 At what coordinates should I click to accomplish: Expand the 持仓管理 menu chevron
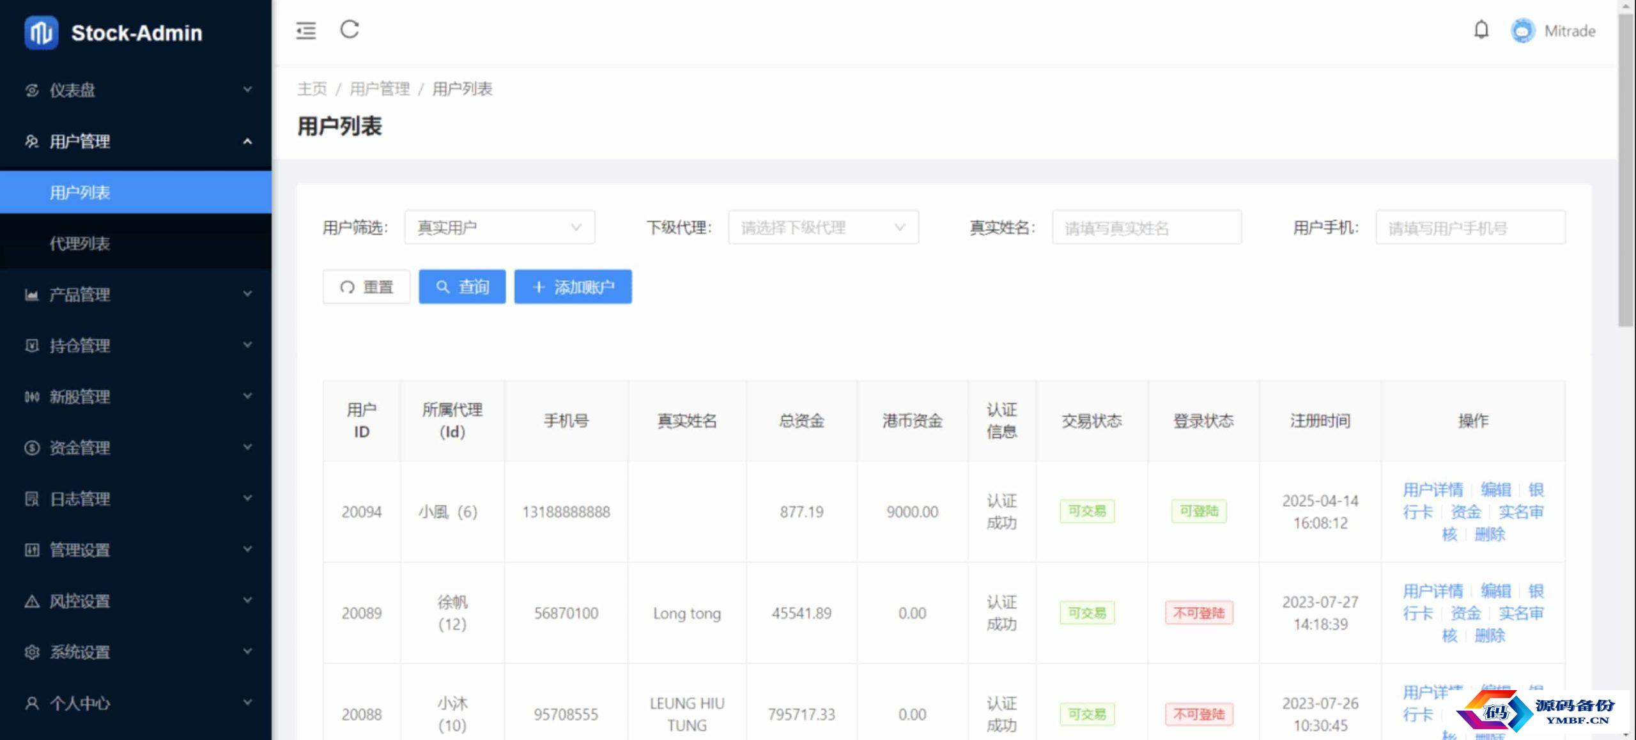click(247, 345)
